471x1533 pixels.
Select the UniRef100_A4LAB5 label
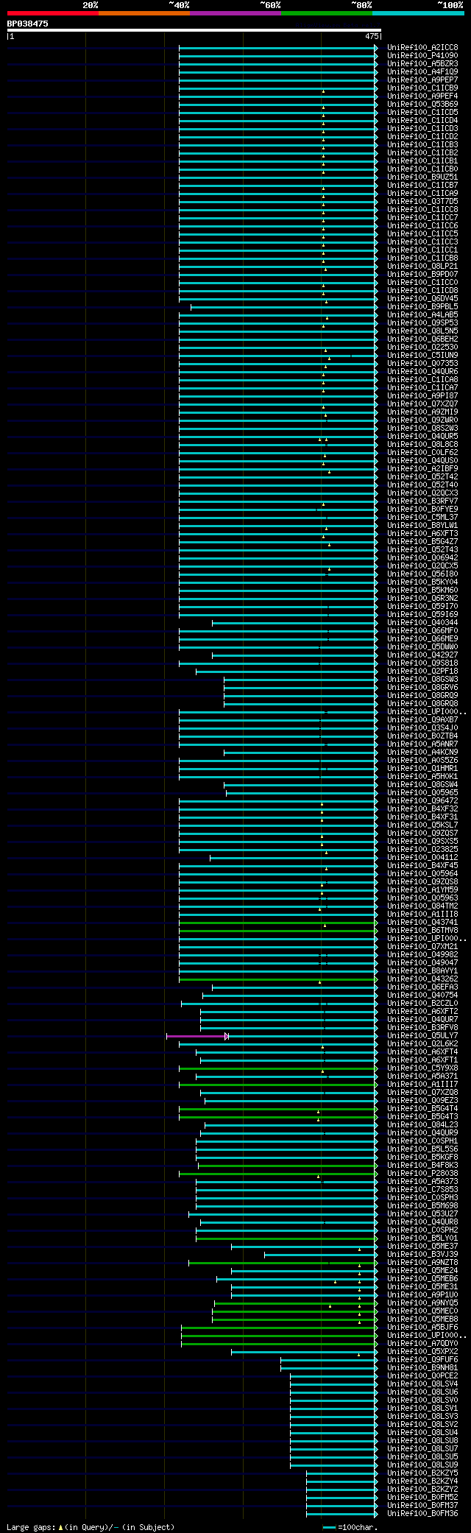422,315
